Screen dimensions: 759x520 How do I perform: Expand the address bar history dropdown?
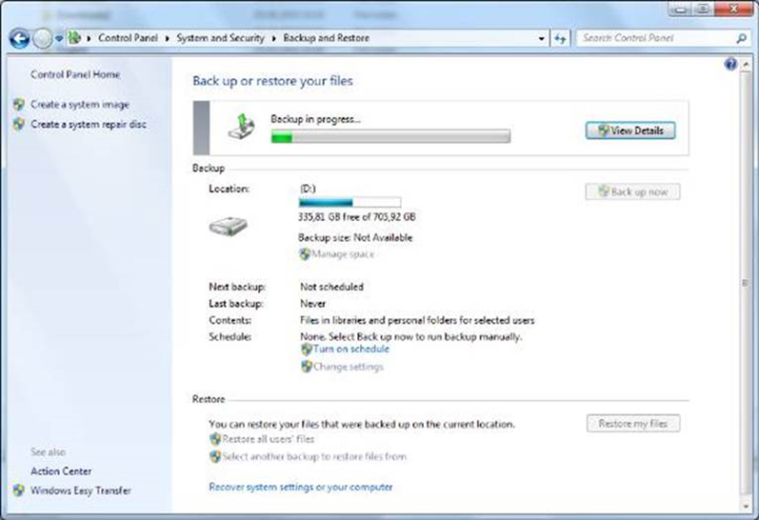tap(542, 39)
